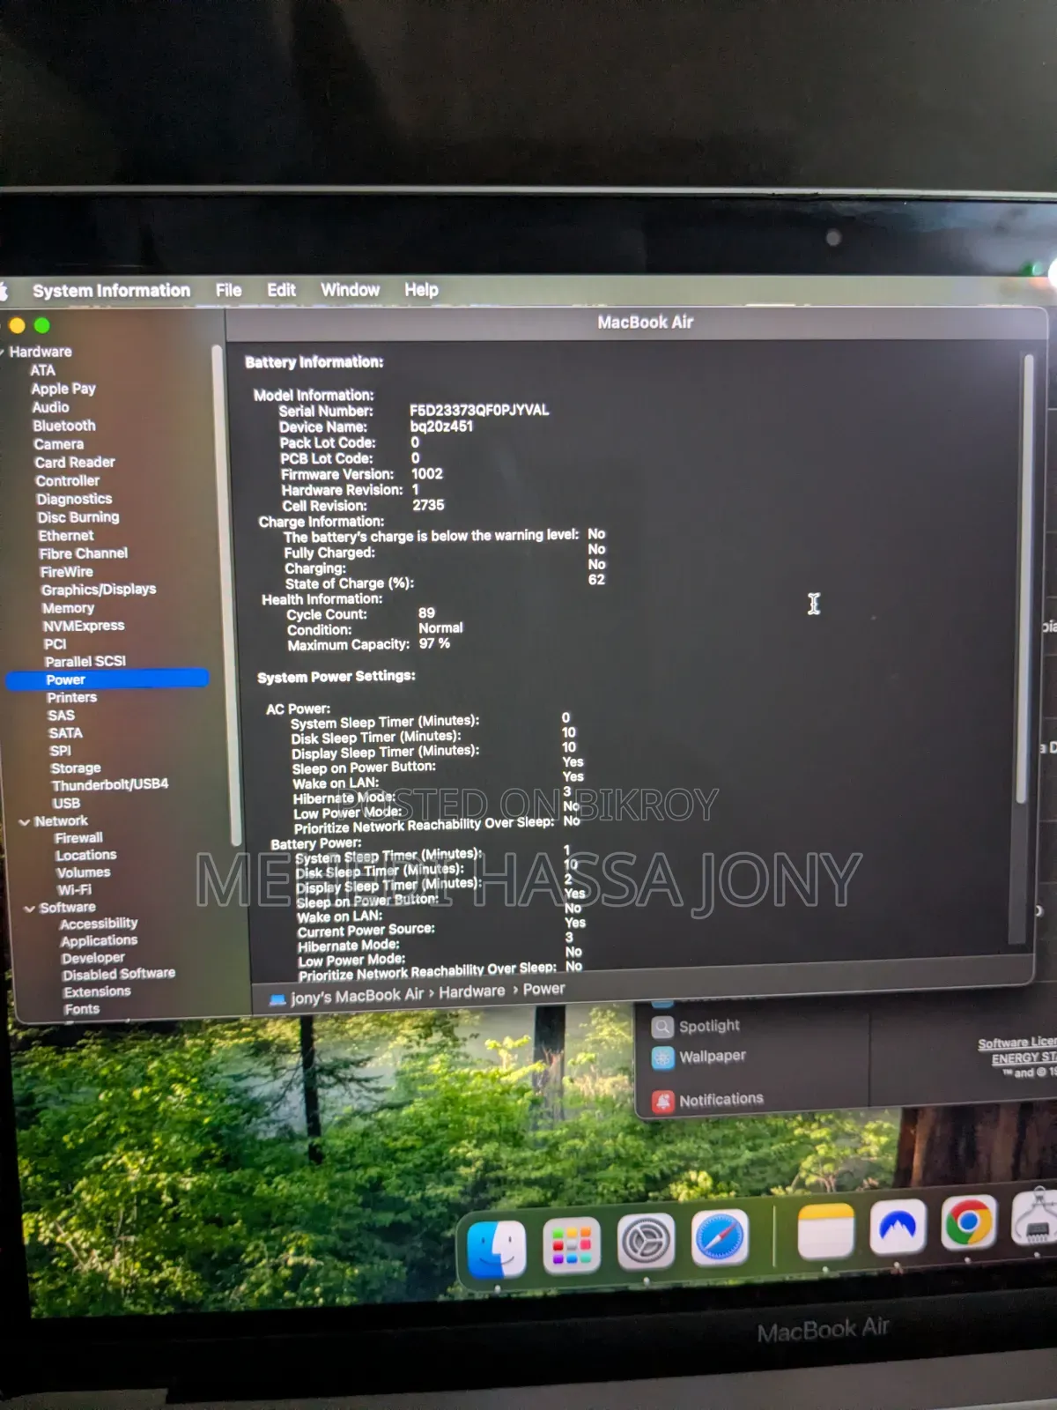Screen dimensions: 1057x1410
Task: Select Parallel SCSI in the sidebar
Action: (x=85, y=662)
